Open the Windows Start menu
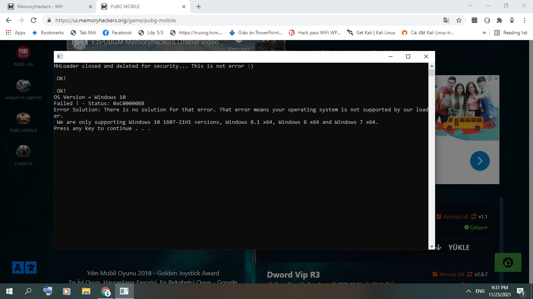The height and width of the screenshot is (299, 533). 9,291
